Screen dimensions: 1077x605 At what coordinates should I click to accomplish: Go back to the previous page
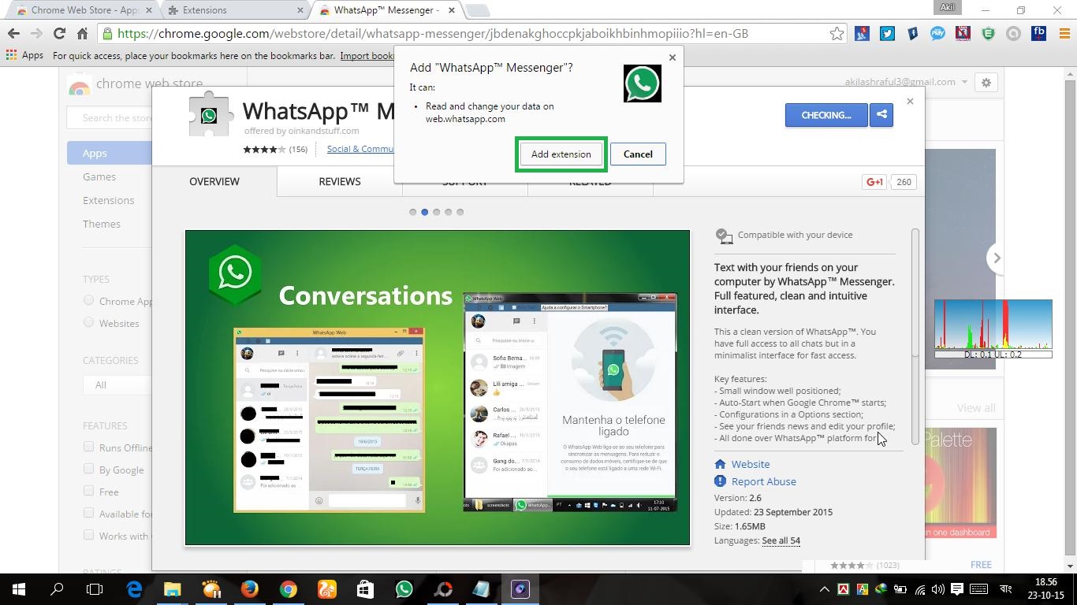(x=13, y=33)
